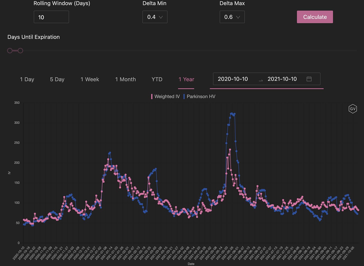
Task: Focus the Rolling Window days input
Action: (51, 17)
